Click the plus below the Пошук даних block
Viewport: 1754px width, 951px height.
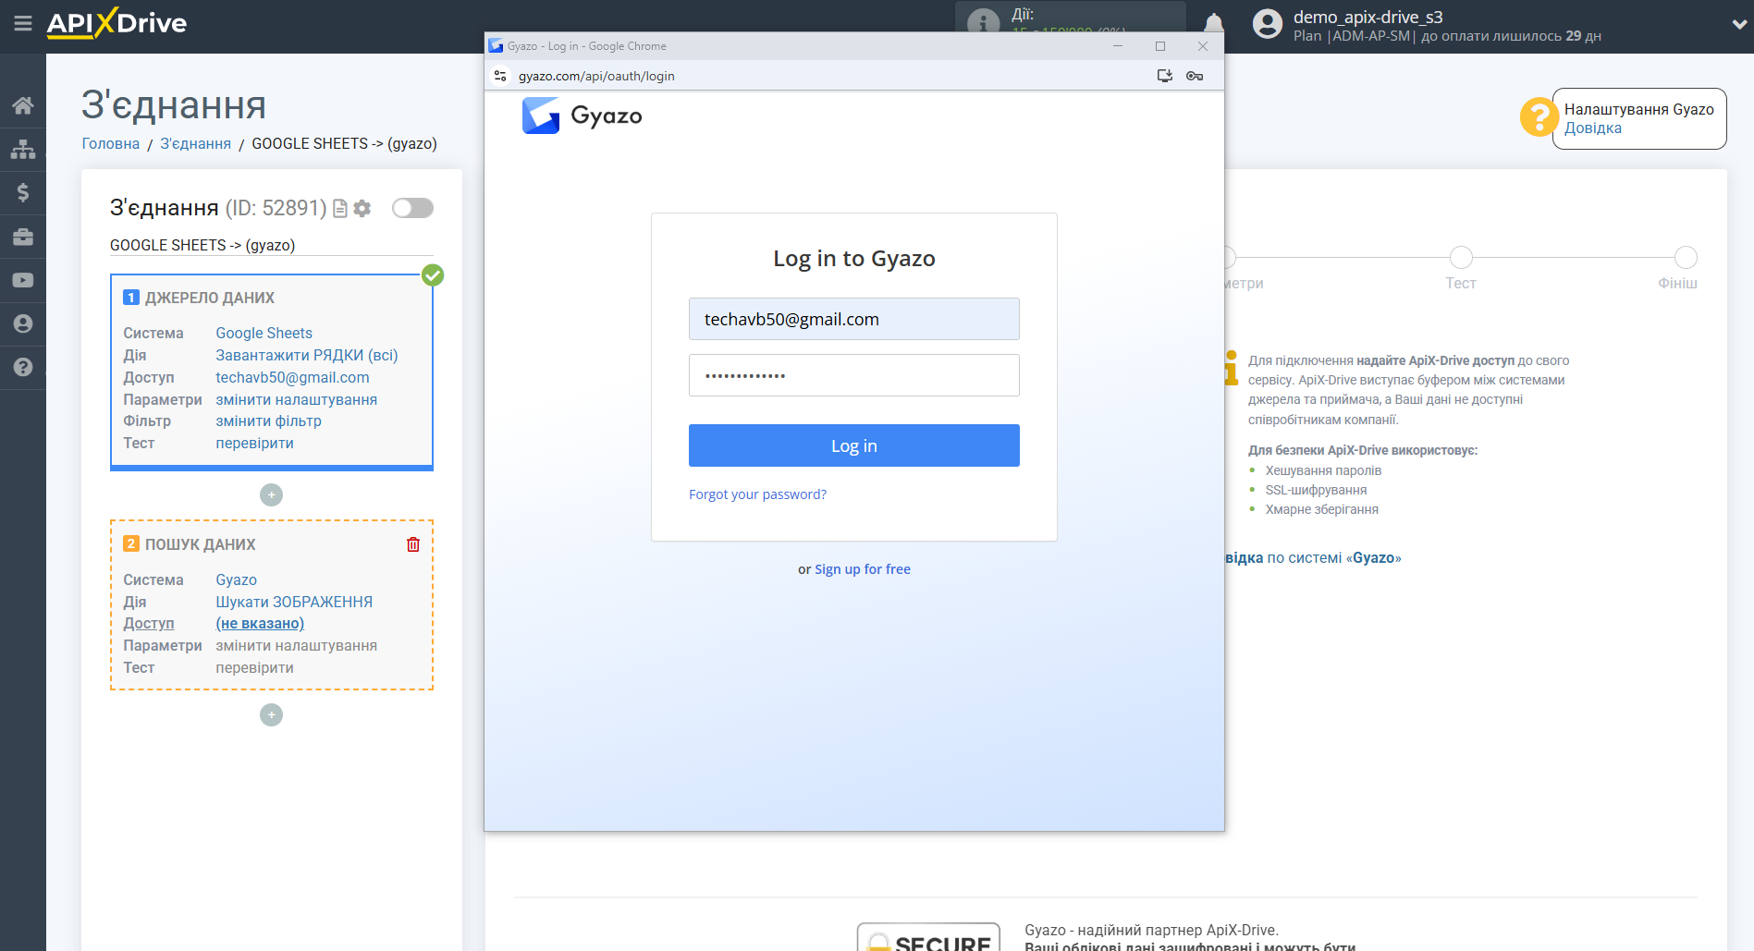(271, 714)
